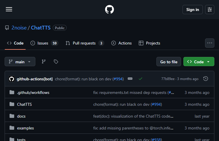Select the Code tab

15,43
